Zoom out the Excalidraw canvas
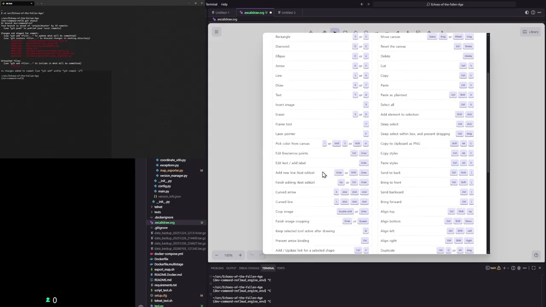The image size is (546, 307). click(x=217, y=255)
